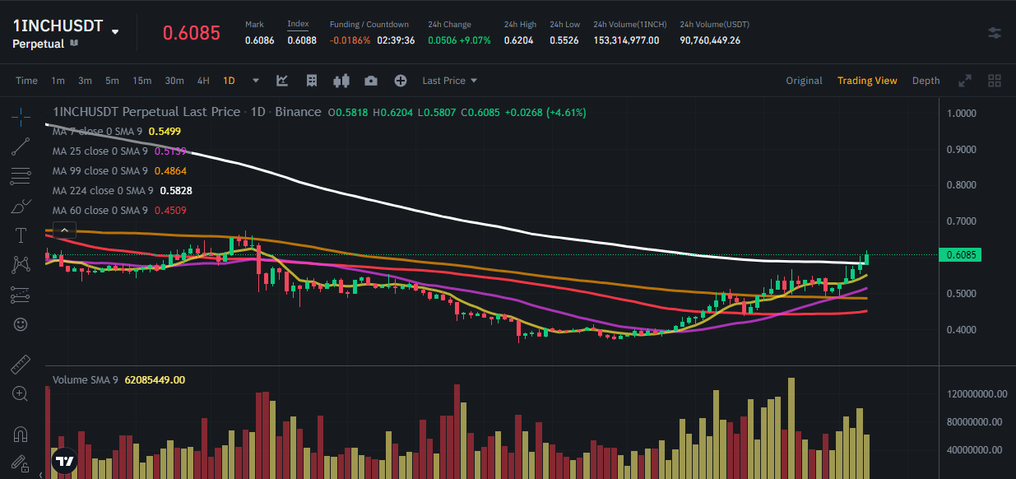Toggle lock all drawing tools
Image resolution: width=1016 pixels, height=479 pixels.
click(21, 463)
